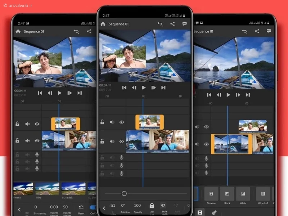Toggle the upper track eye on the middle phone
Image resolution: width=288 pixels, height=216 pixels.
(x=122, y=122)
